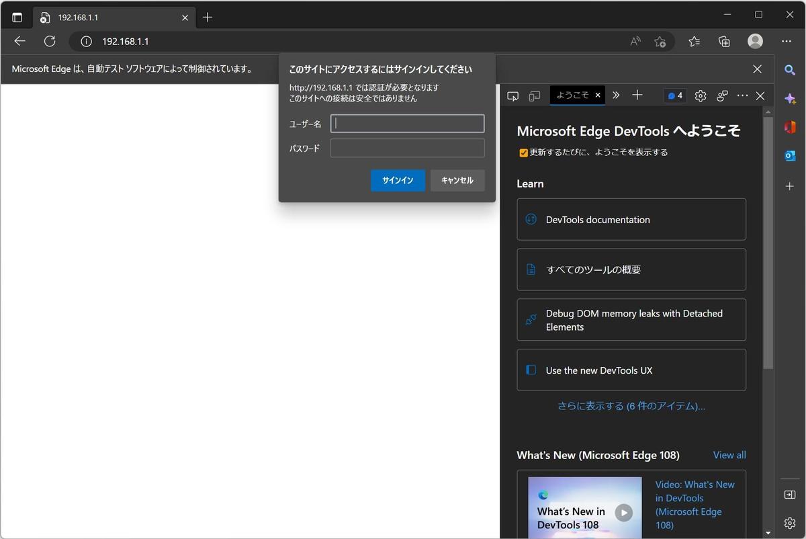Viewport: 806px width, 539px height.
Task: Open Microsoft Office icon in sidebar
Action: tap(790, 127)
